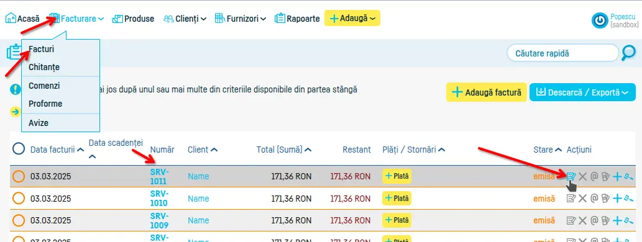This screenshot has width=642, height=242.
Task: Expand the Clienți dropdown menu
Action: 185,19
